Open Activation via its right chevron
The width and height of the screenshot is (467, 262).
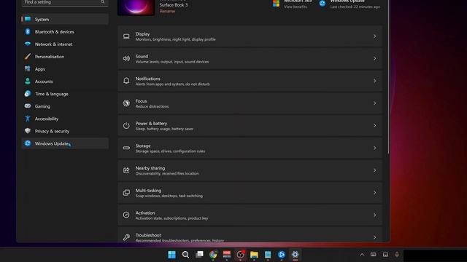pos(374,215)
